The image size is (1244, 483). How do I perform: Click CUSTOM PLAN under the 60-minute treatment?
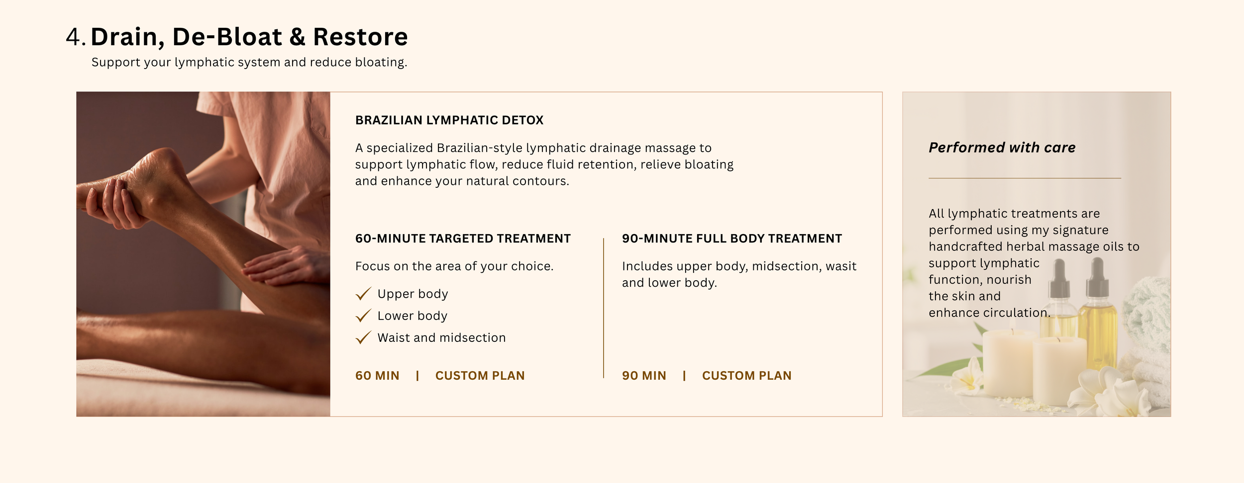(480, 376)
